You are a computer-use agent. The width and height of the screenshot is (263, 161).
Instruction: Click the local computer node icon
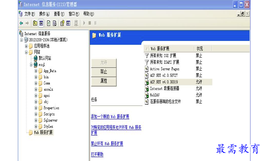click(x=26, y=40)
